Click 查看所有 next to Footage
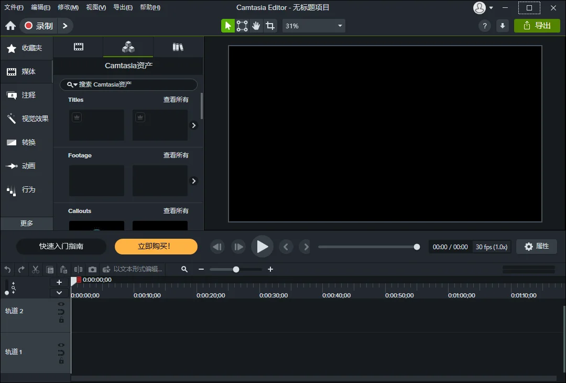The image size is (566, 383). pyautogui.click(x=176, y=155)
